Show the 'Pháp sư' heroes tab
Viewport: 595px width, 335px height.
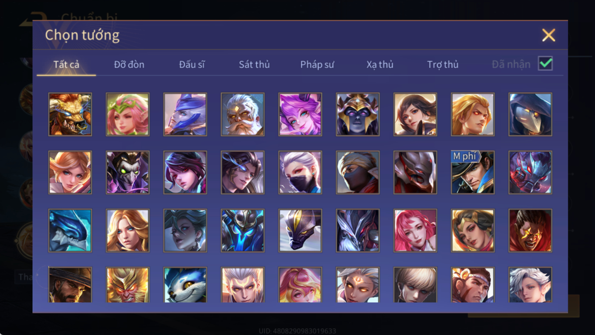317,64
